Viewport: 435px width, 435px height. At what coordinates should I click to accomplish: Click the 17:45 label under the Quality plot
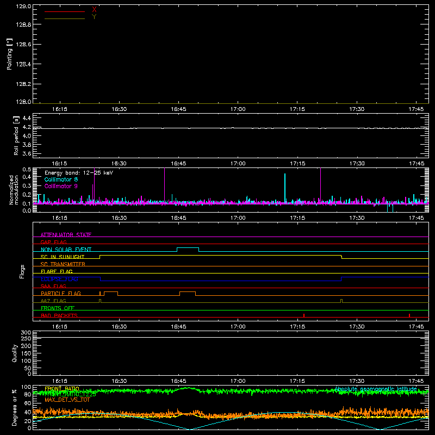416,381
